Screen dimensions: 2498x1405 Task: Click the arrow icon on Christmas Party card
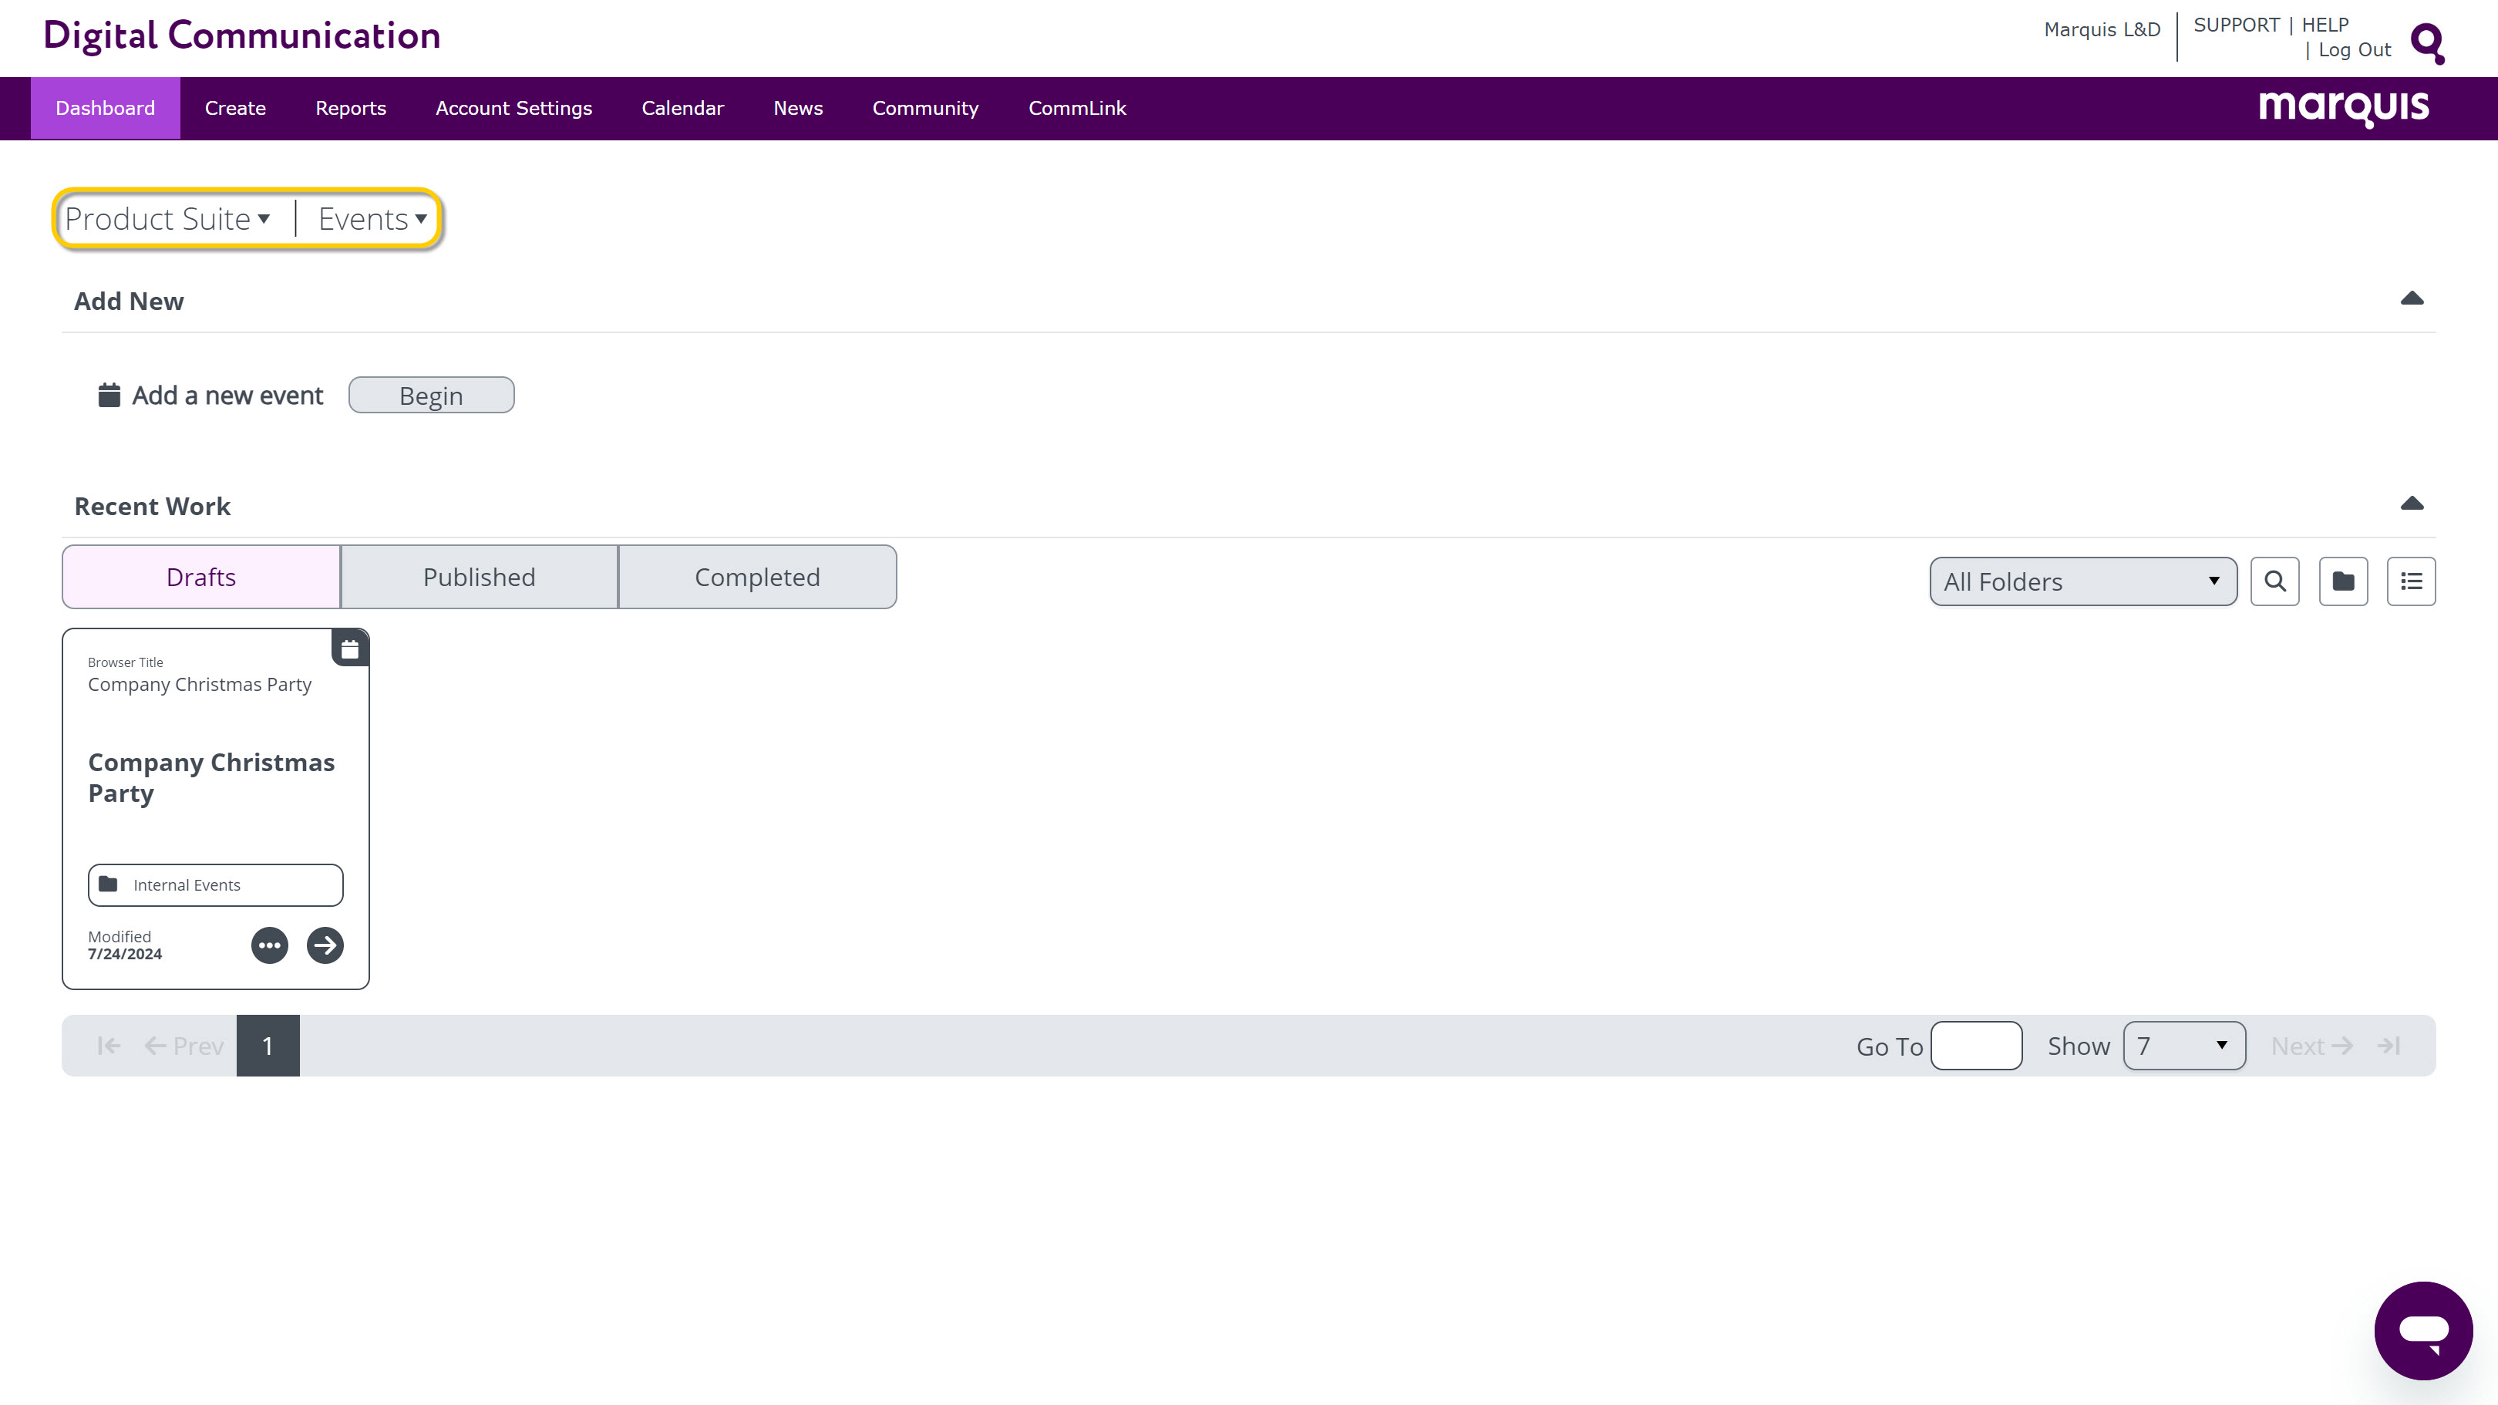pos(325,945)
